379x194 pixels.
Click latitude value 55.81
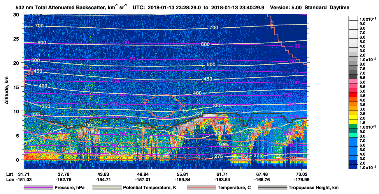click(x=183, y=174)
